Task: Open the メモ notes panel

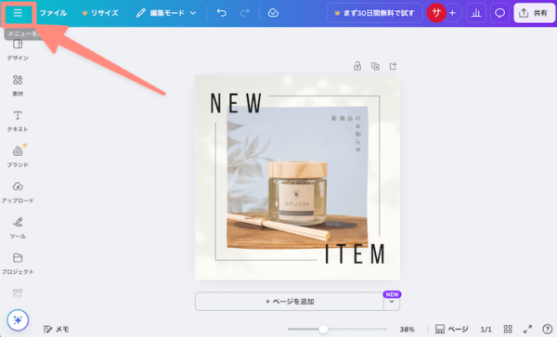Action: [x=56, y=330]
